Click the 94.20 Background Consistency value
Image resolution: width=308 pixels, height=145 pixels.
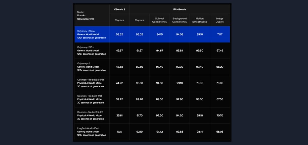pyautogui.click(x=180, y=115)
